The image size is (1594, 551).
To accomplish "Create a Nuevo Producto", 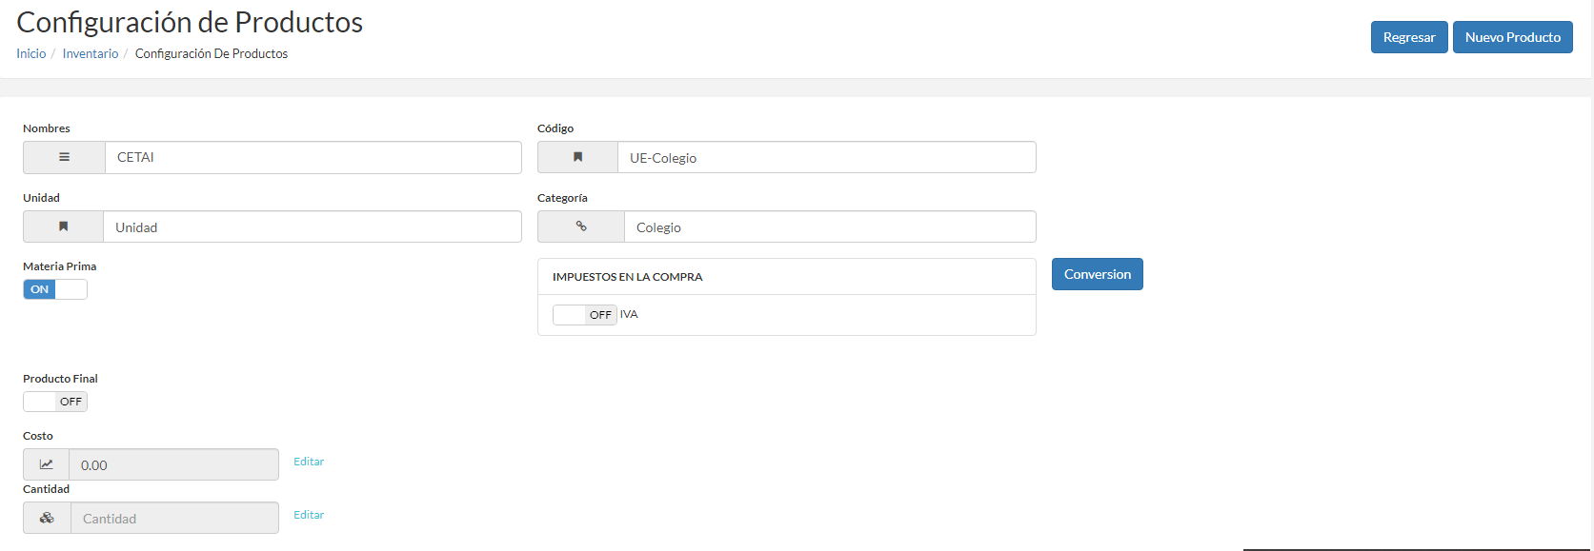I will click(1513, 37).
